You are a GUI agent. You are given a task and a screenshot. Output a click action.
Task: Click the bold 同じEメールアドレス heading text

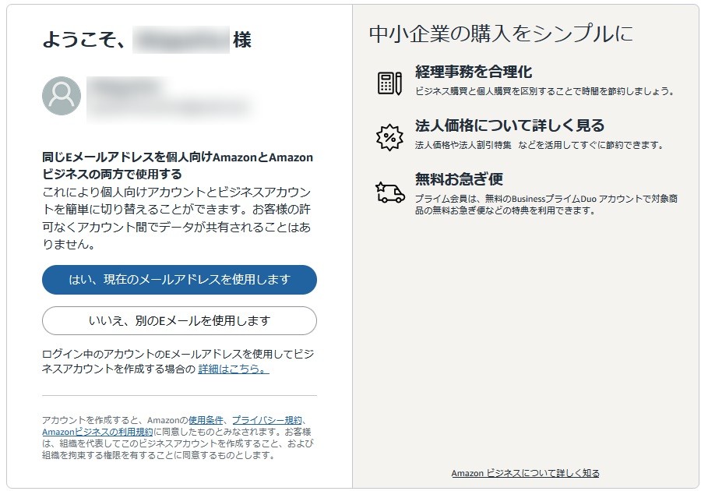coord(178,165)
